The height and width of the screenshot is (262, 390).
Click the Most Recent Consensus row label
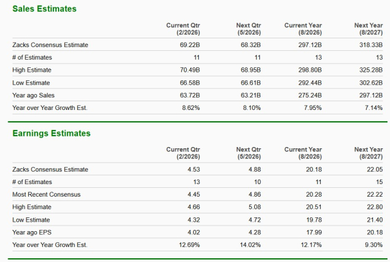(x=47, y=194)
